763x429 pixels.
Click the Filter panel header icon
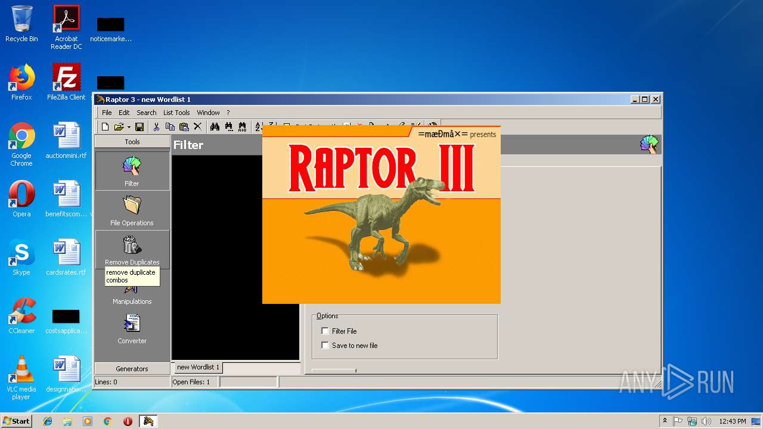[649, 144]
